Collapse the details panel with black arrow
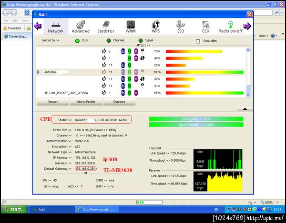Screen dimensions: 286x223 245,109
